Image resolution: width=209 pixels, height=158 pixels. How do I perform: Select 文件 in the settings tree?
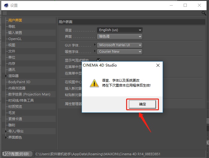coord(12,51)
